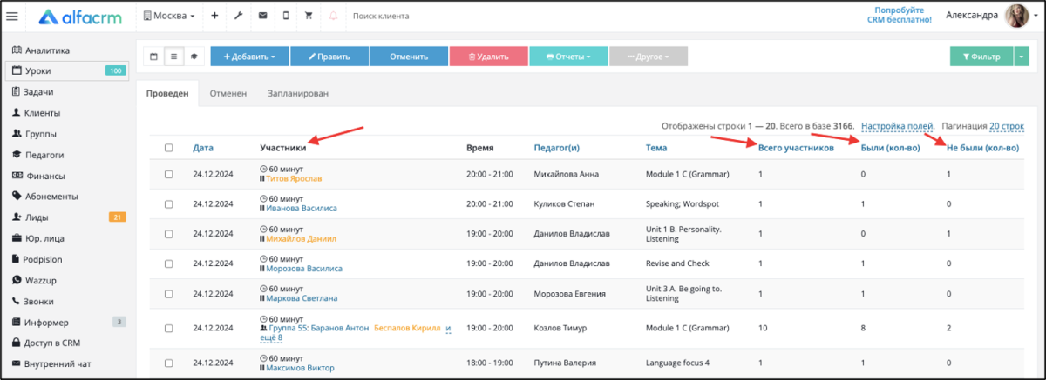Image resolution: width=1046 pixels, height=380 pixels.
Task: Click the red Удалить button
Action: pyautogui.click(x=488, y=57)
